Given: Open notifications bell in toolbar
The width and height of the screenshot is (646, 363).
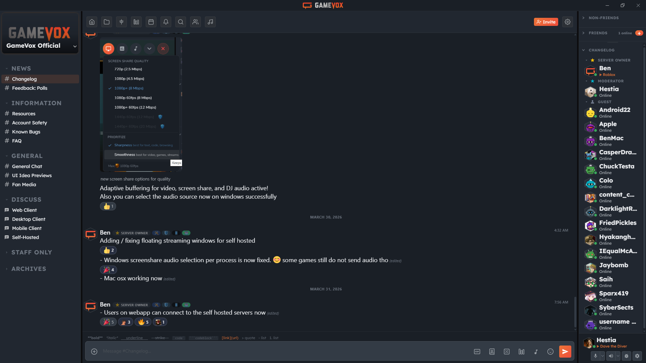Looking at the screenshot, I should [166, 22].
